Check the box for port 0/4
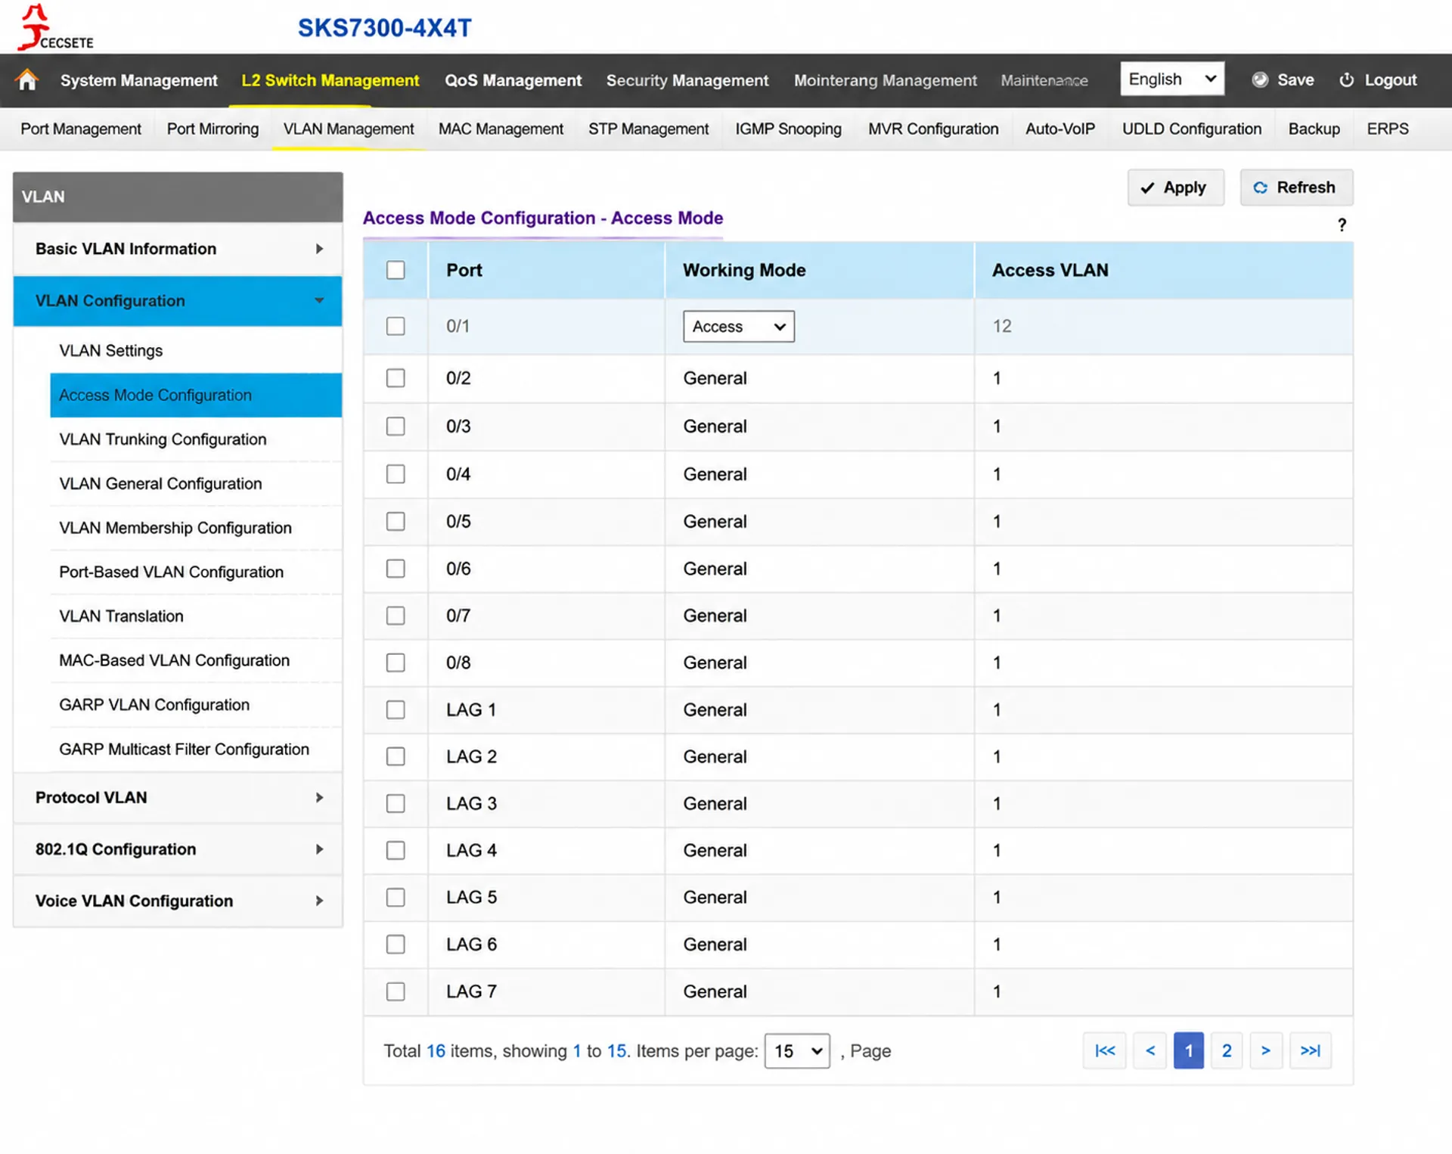The height and width of the screenshot is (1154, 1452). (396, 474)
